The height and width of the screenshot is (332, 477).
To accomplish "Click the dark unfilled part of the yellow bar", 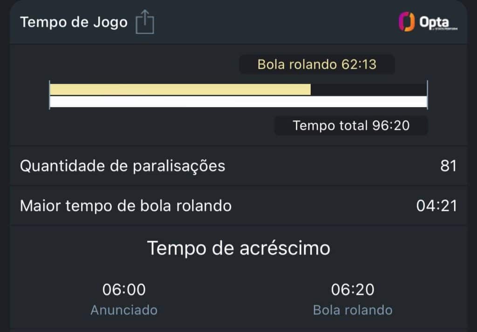I will [368, 89].
